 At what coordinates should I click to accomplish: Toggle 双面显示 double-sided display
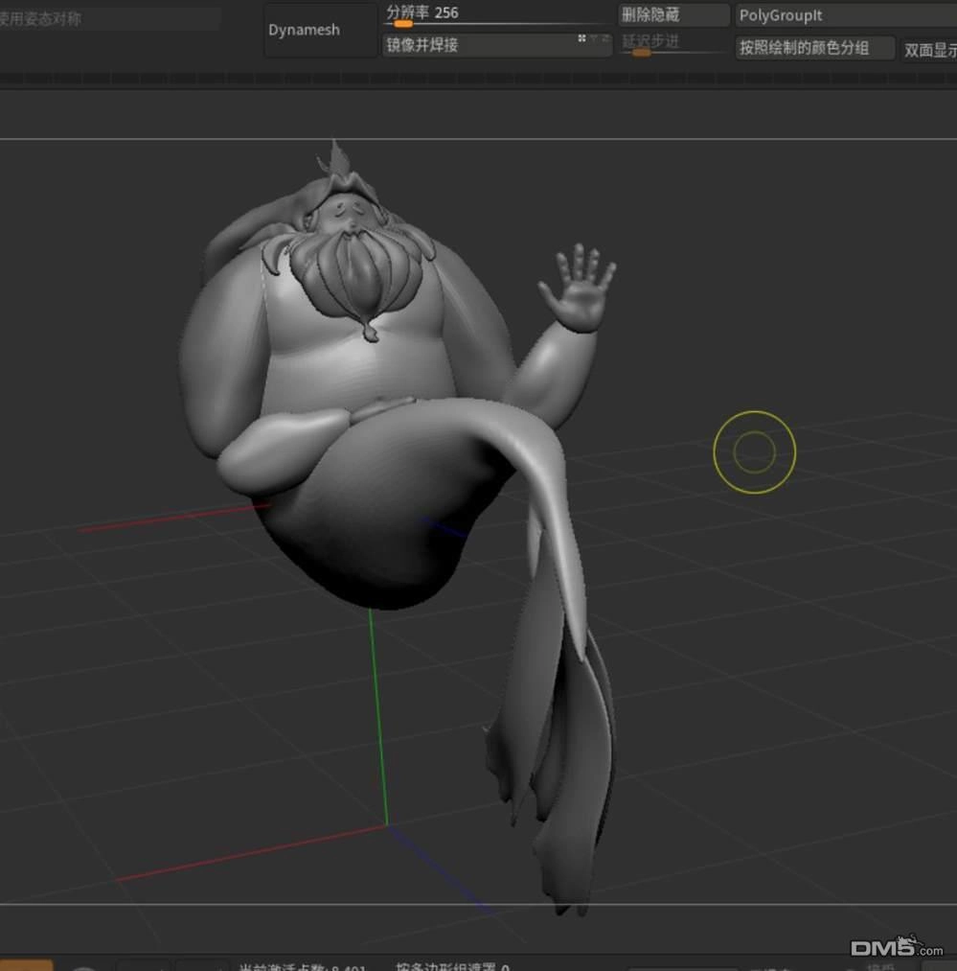pos(928,50)
